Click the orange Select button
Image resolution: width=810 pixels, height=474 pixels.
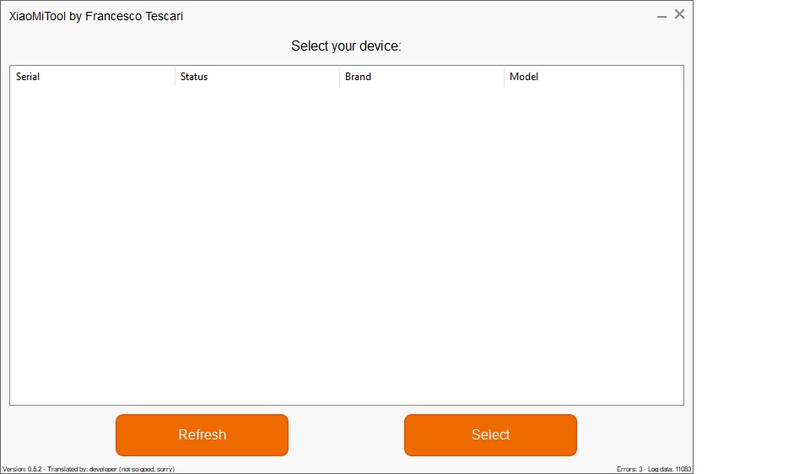[x=490, y=434]
